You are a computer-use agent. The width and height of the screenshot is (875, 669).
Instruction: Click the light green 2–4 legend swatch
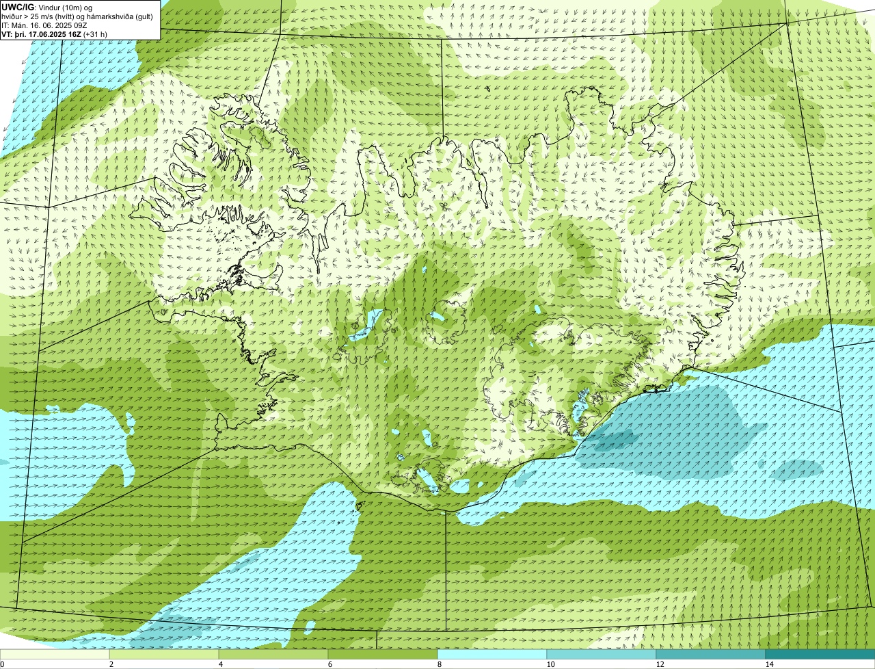[x=164, y=655]
